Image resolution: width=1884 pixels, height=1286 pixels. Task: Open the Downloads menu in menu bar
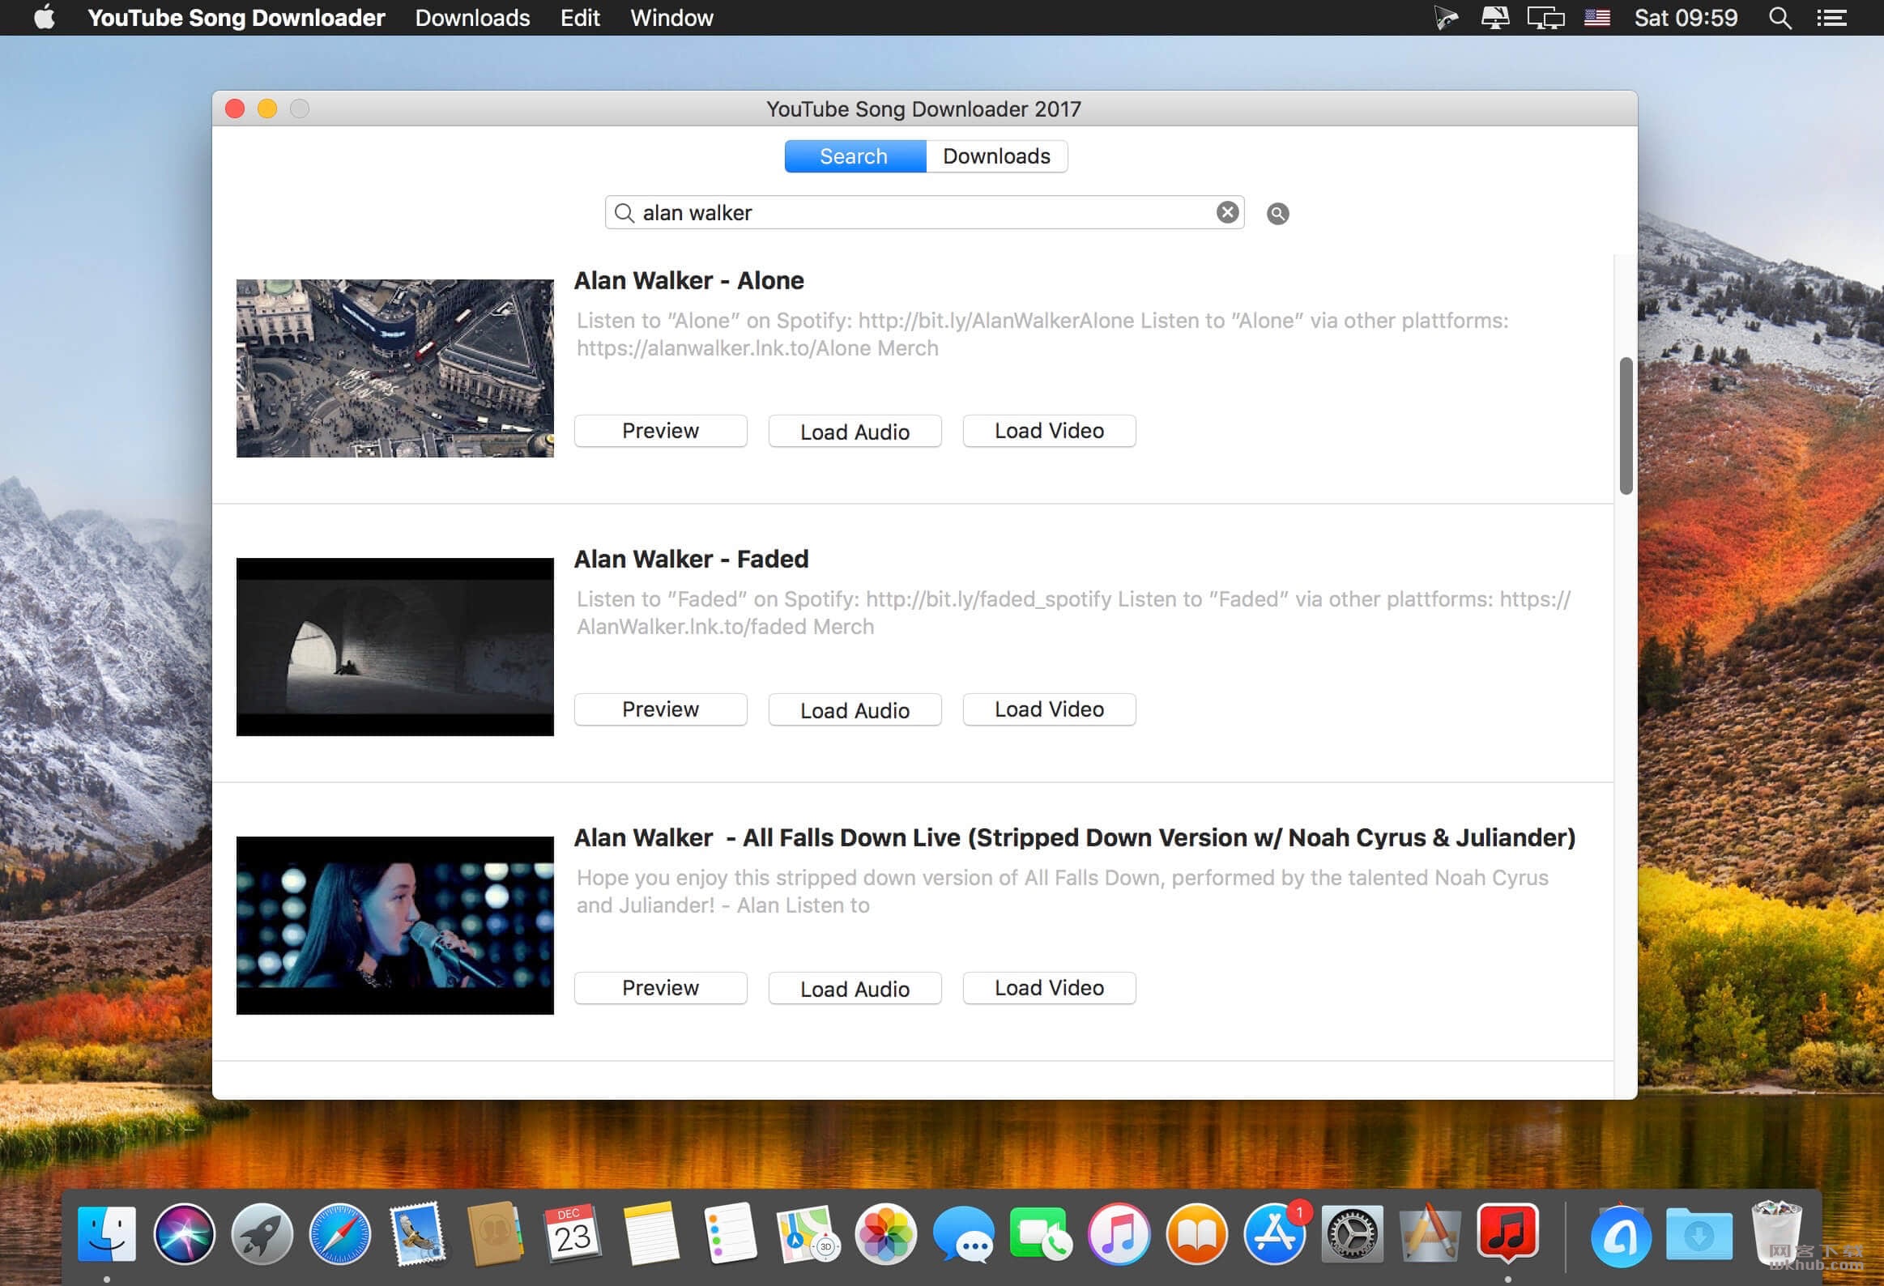[473, 18]
